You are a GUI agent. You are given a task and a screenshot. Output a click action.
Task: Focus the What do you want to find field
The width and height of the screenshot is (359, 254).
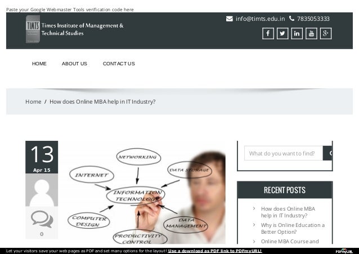(284, 153)
